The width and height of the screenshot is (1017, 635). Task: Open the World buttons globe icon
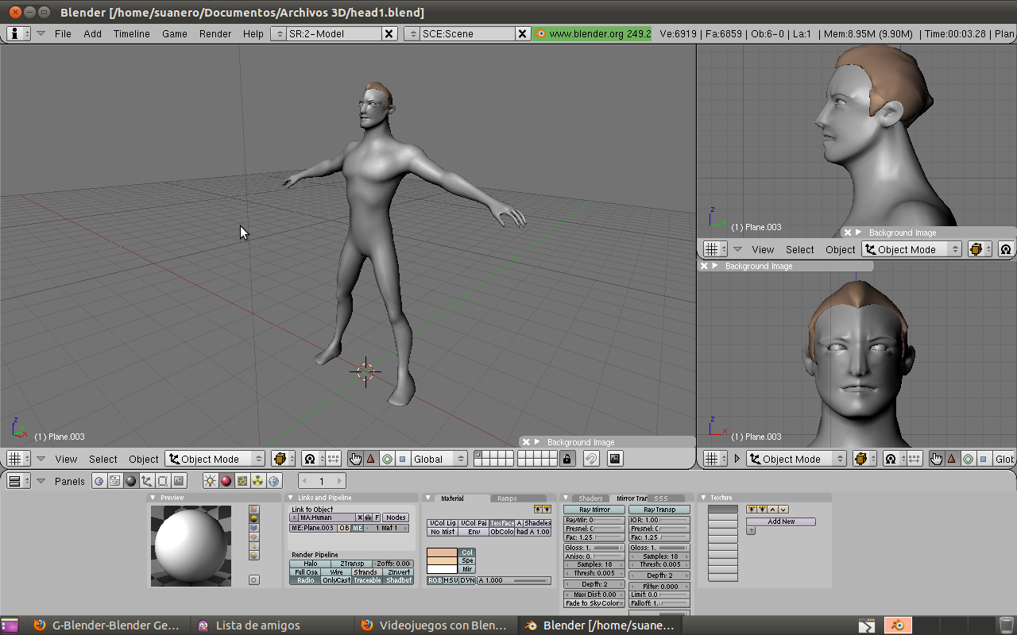(274, 481)
